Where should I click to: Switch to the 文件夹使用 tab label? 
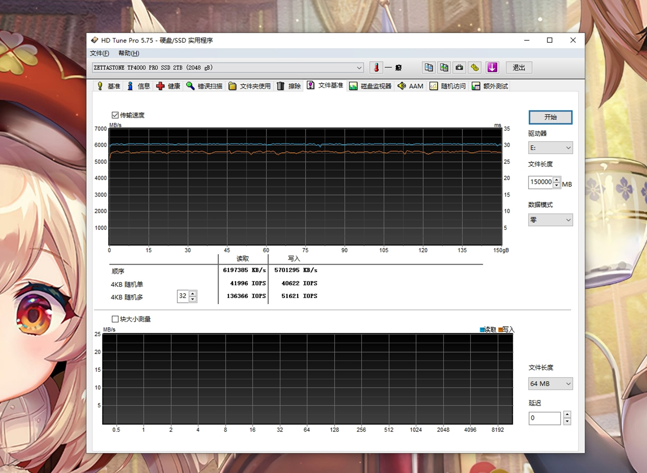(255, 86)
